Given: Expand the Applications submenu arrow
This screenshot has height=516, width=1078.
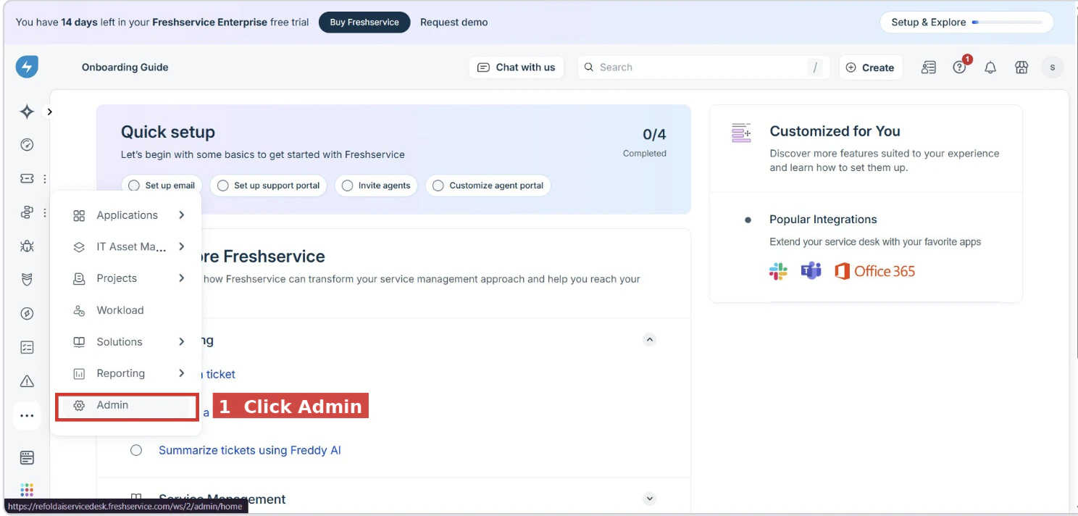Looking at the screenshot, I should 181,215.
